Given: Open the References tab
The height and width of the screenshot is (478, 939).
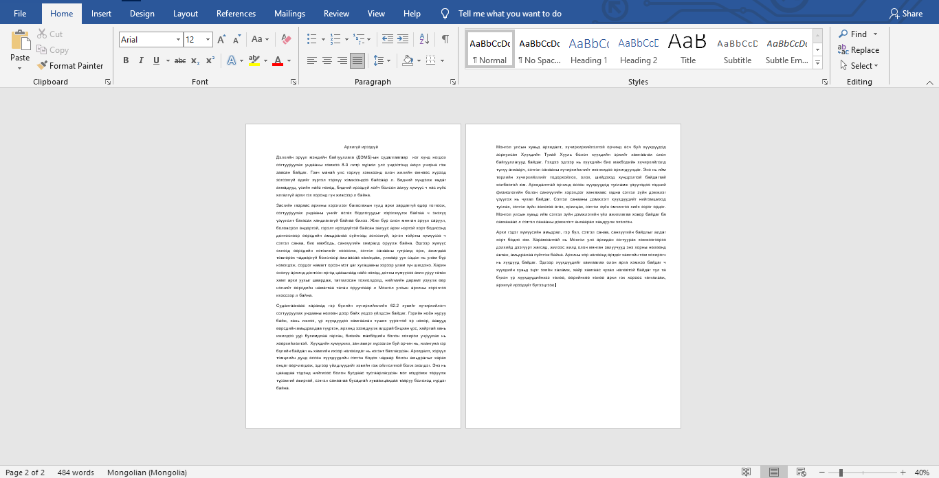Looking at the screenshot, I should 236,14.
